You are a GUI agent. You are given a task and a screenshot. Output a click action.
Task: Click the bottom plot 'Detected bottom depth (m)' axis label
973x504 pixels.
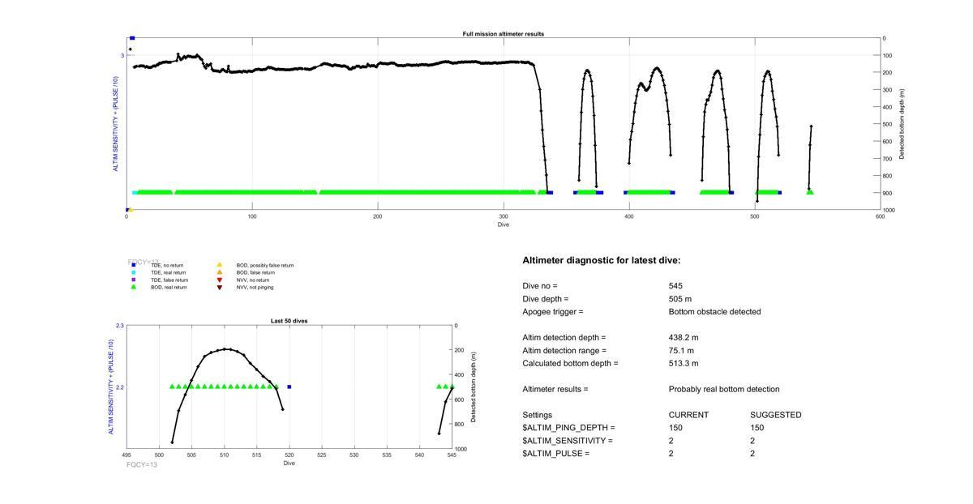pos(474,387)
